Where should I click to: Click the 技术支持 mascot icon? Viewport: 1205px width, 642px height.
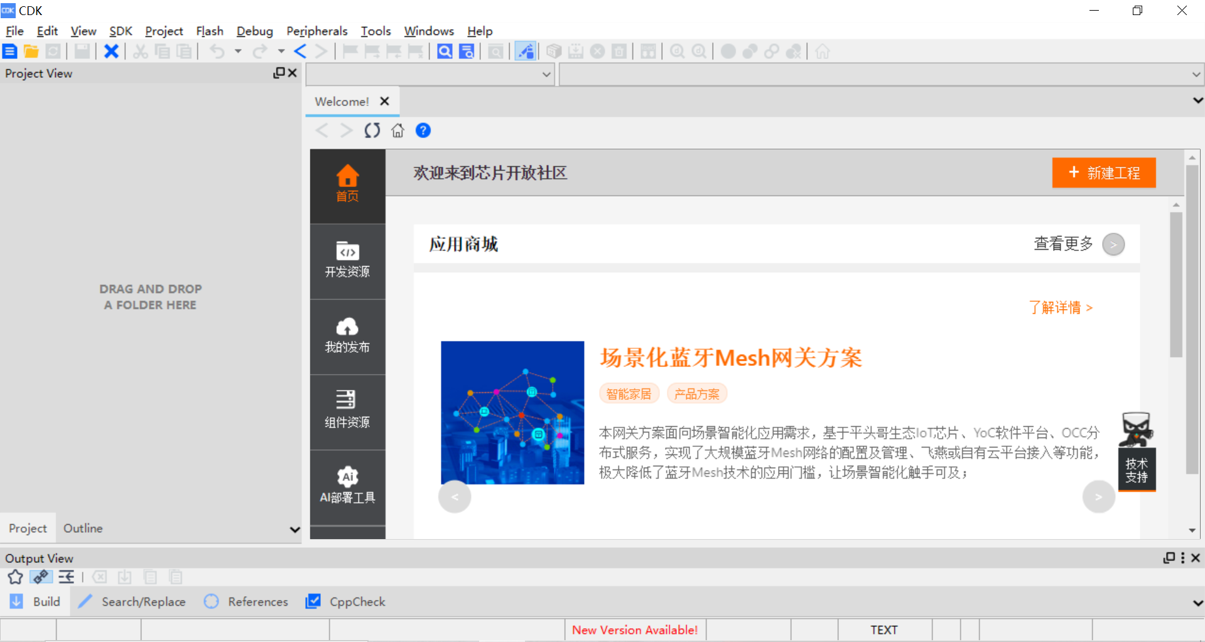click(1137, 451)
